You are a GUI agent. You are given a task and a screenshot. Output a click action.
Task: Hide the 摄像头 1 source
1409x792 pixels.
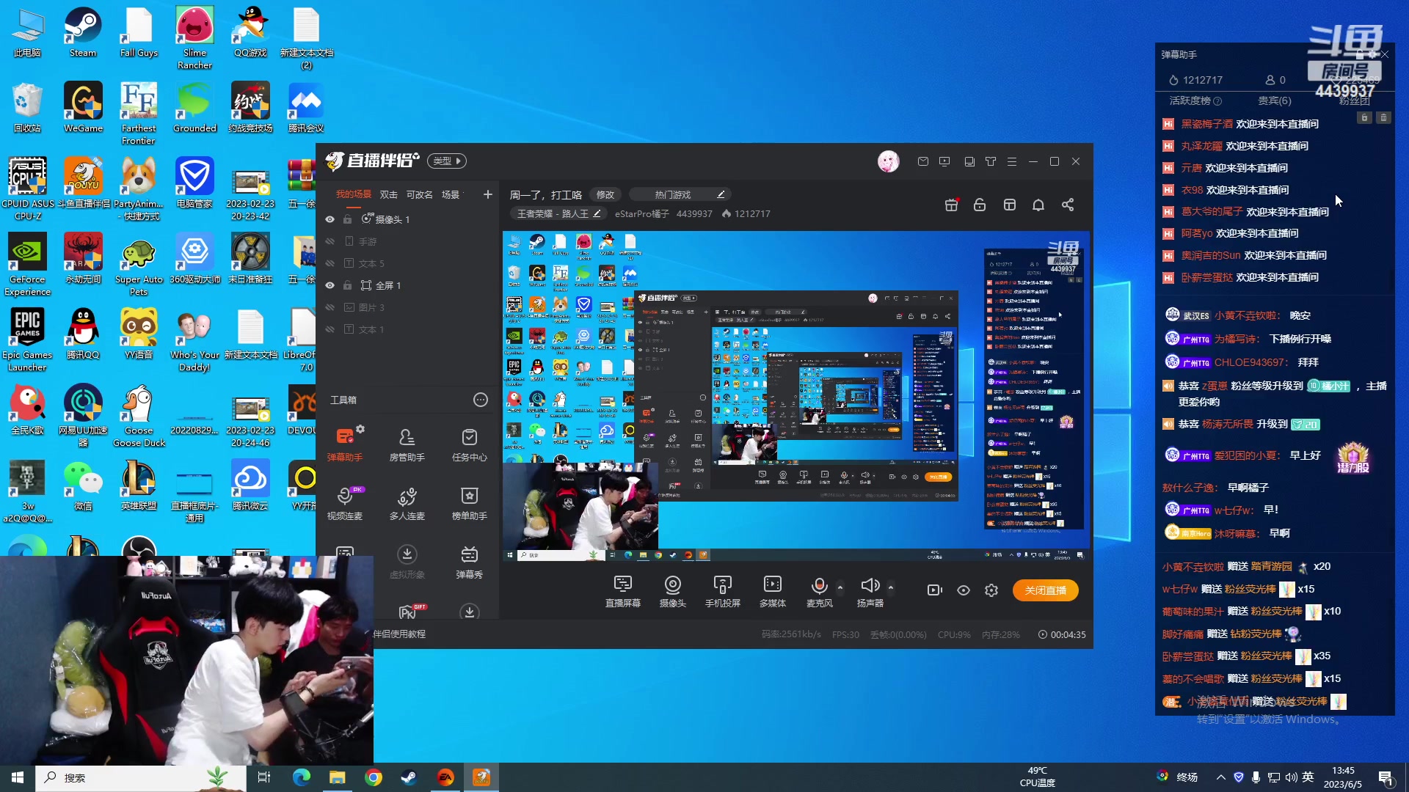(x=330, y=219)
